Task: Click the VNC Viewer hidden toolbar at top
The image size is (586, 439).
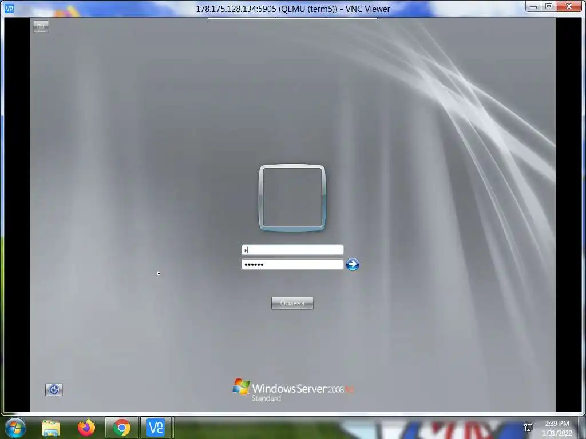Action: pyautogui.click(x=292, y=18)
